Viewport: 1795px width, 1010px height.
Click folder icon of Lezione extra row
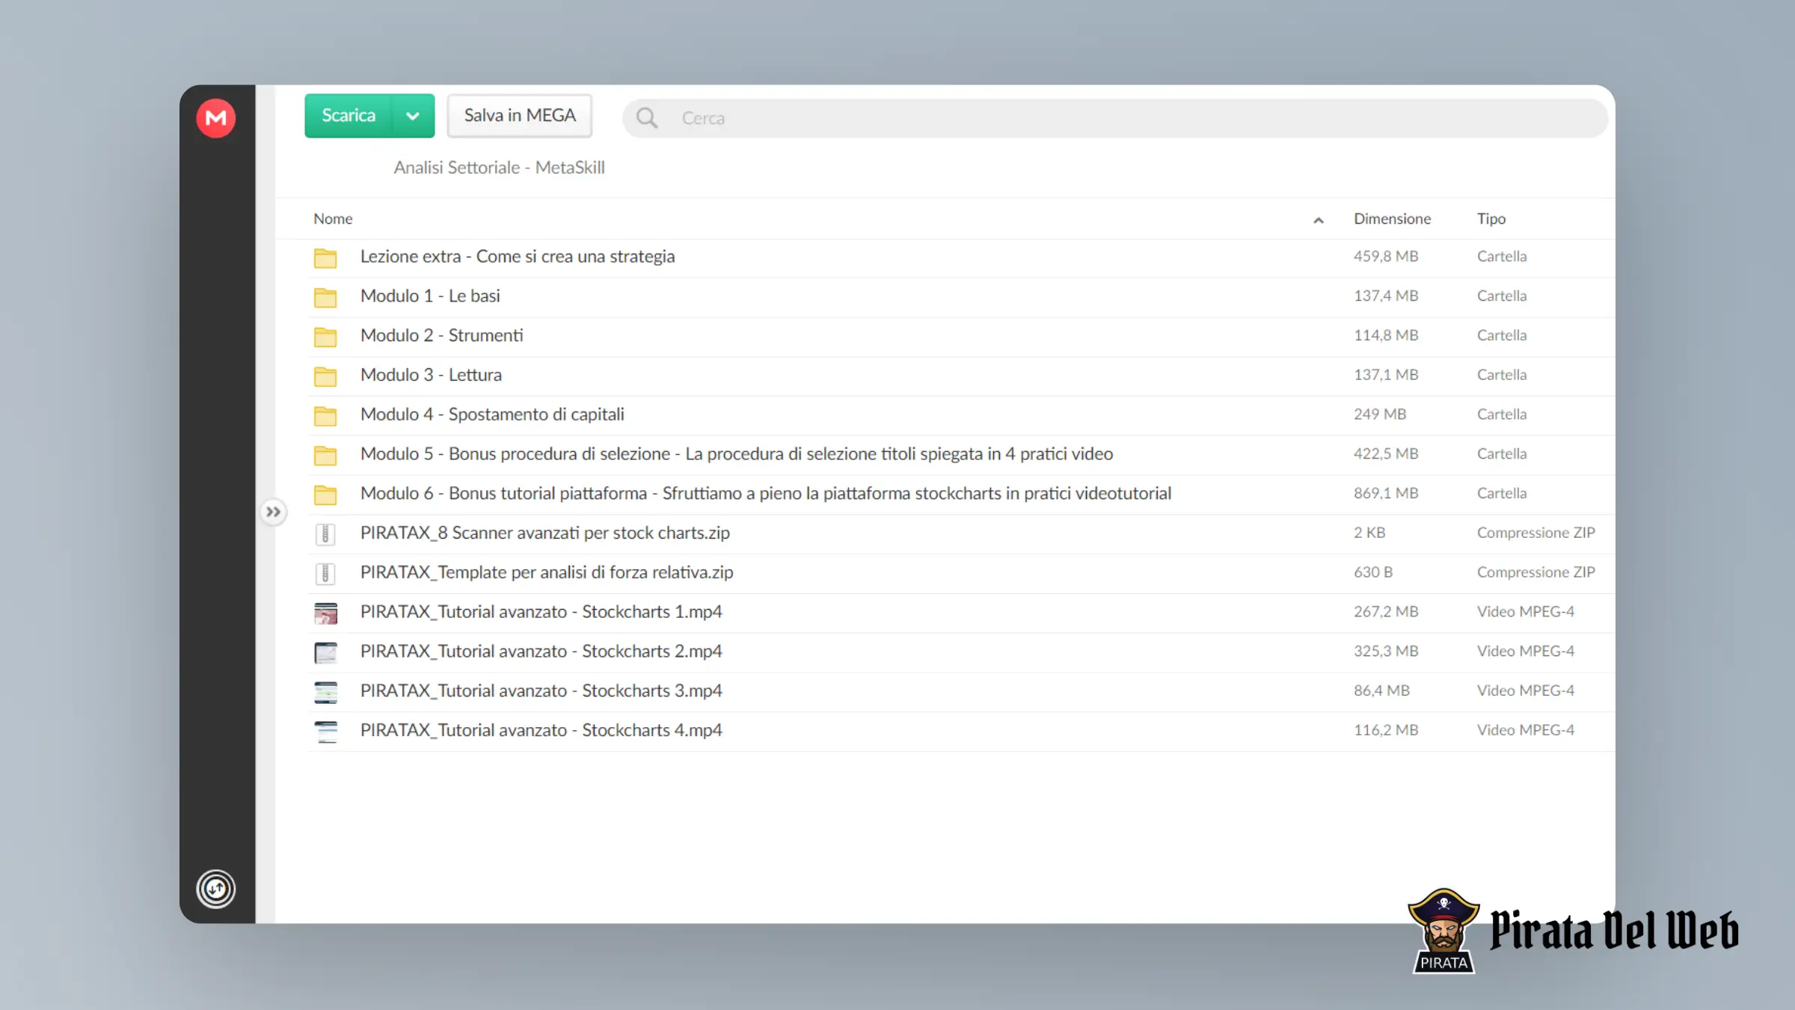pyautogui.click(x=325, y=257)
